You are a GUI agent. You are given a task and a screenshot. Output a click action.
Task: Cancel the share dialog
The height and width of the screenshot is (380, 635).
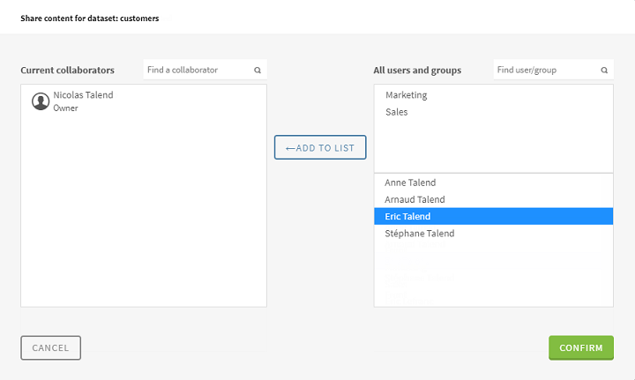point(50,347)
